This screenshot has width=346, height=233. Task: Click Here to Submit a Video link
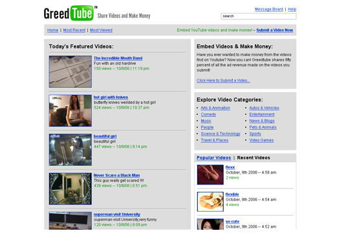[223, 81]
